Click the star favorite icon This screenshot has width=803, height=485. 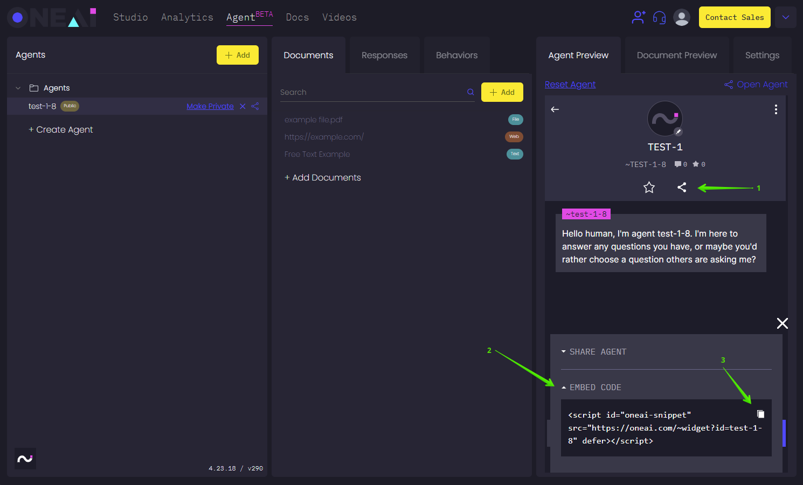[x=649, y=188]
